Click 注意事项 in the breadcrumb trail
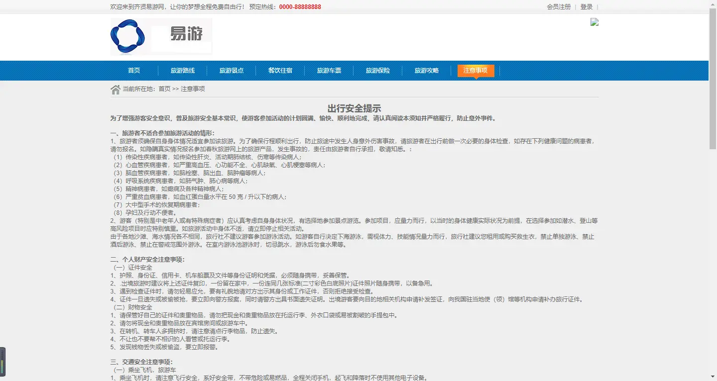Image resolution: width=717 pixels, height=381 pixels. [193, 89]
